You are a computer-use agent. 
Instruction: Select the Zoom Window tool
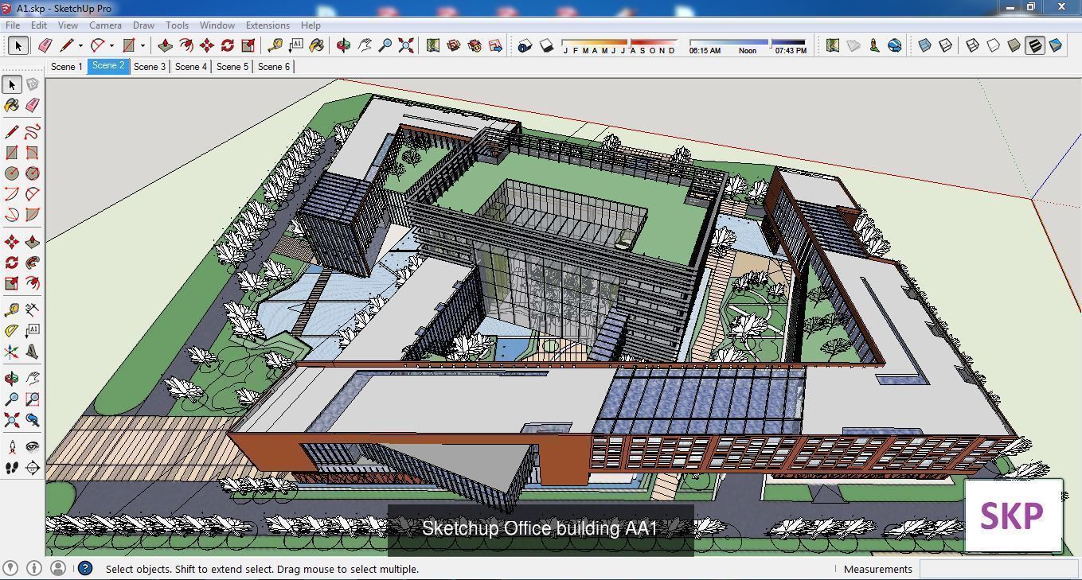point(32,399)
